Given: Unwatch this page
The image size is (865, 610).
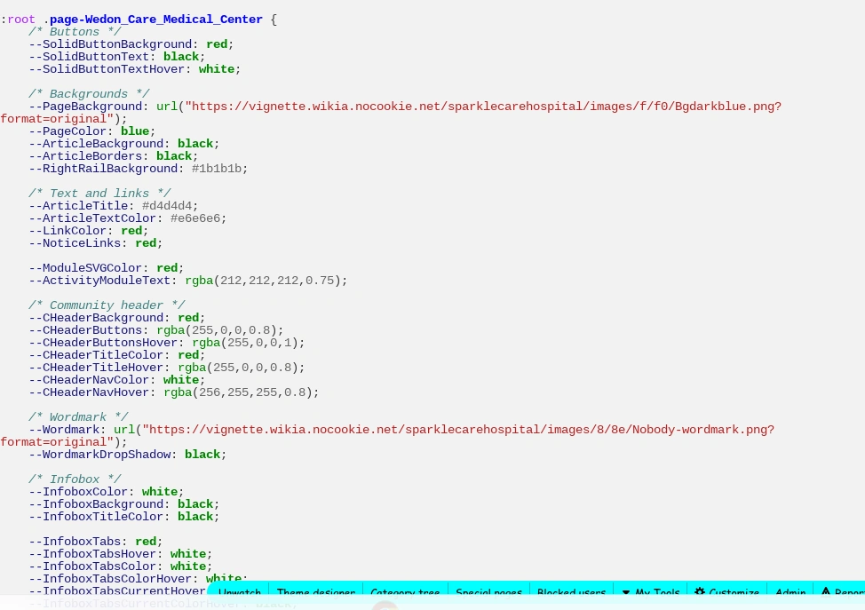Looking at the screenshot, I should point(239,593).
